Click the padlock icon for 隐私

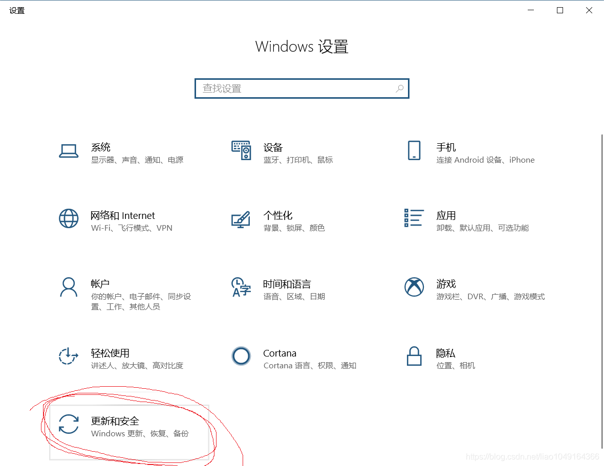pos(414,356)
